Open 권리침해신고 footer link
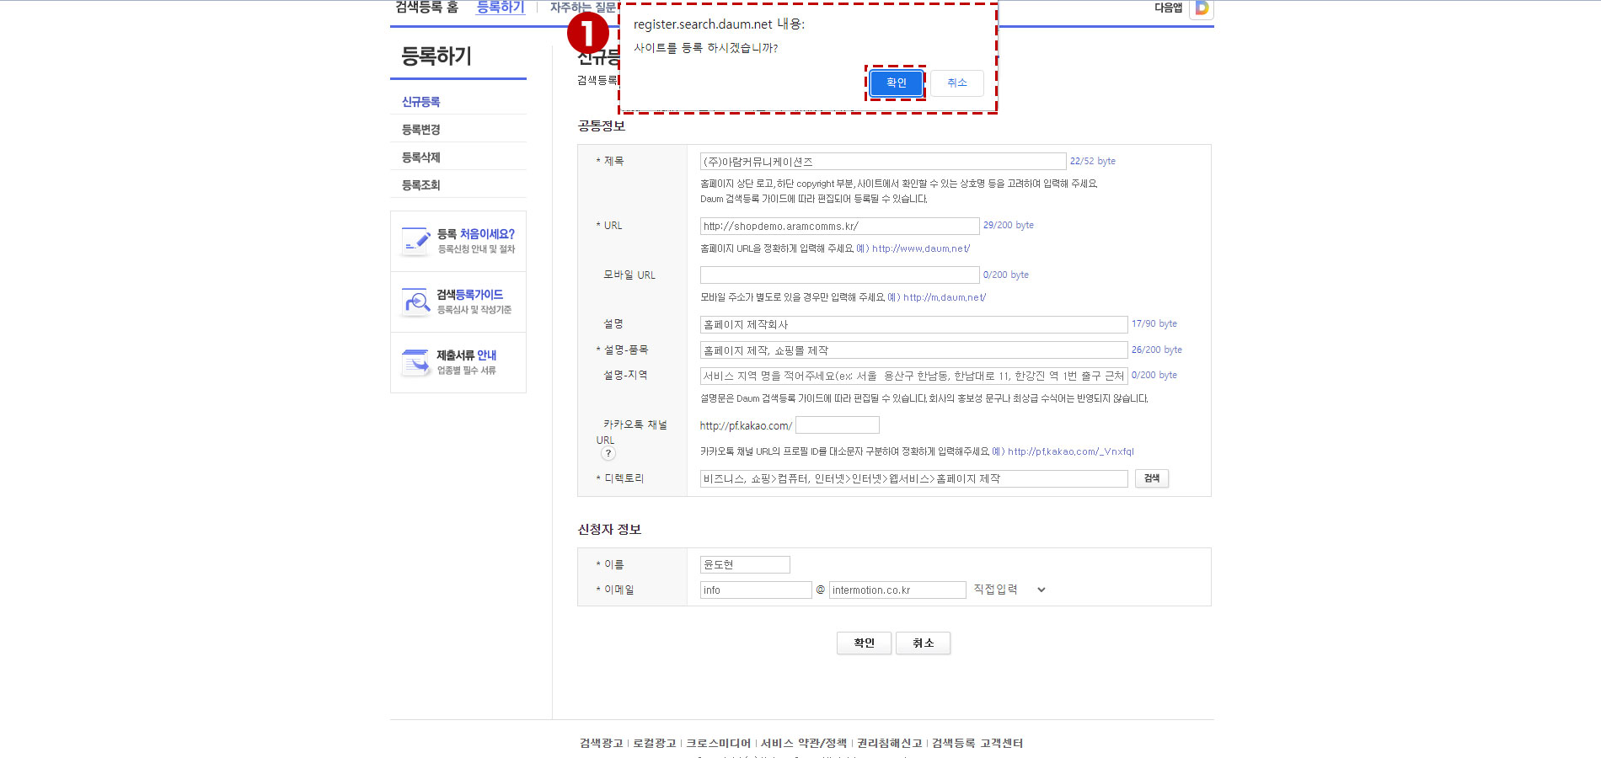Screen dimensions: 1601x758 coord(890,743)
